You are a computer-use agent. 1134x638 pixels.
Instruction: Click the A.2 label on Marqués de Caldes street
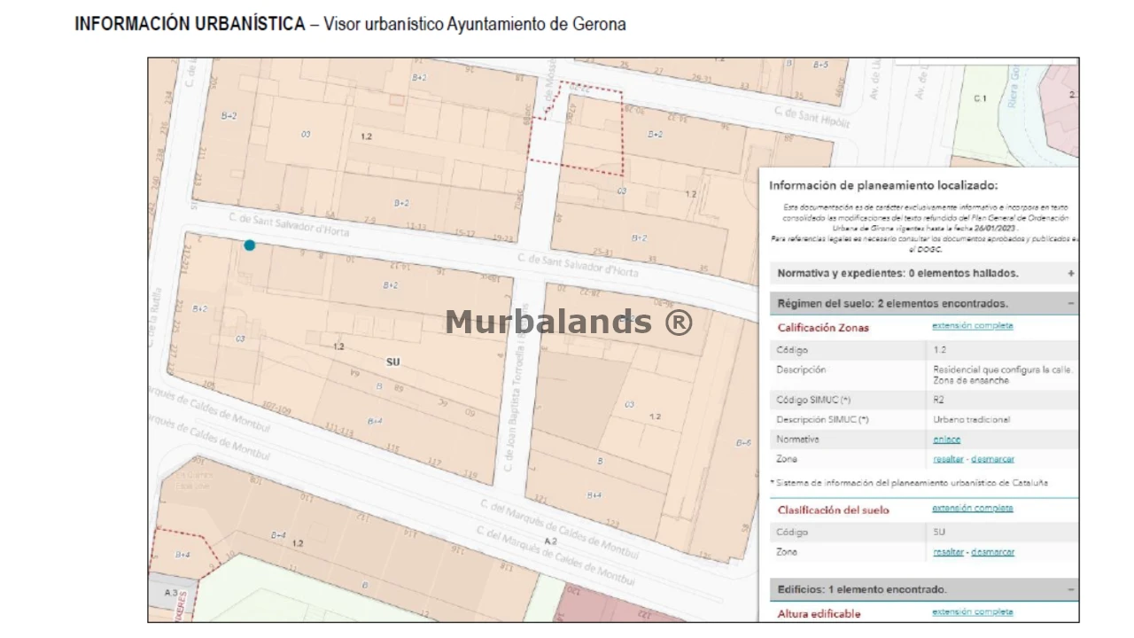pyautogui.click(x=550, y=541)
